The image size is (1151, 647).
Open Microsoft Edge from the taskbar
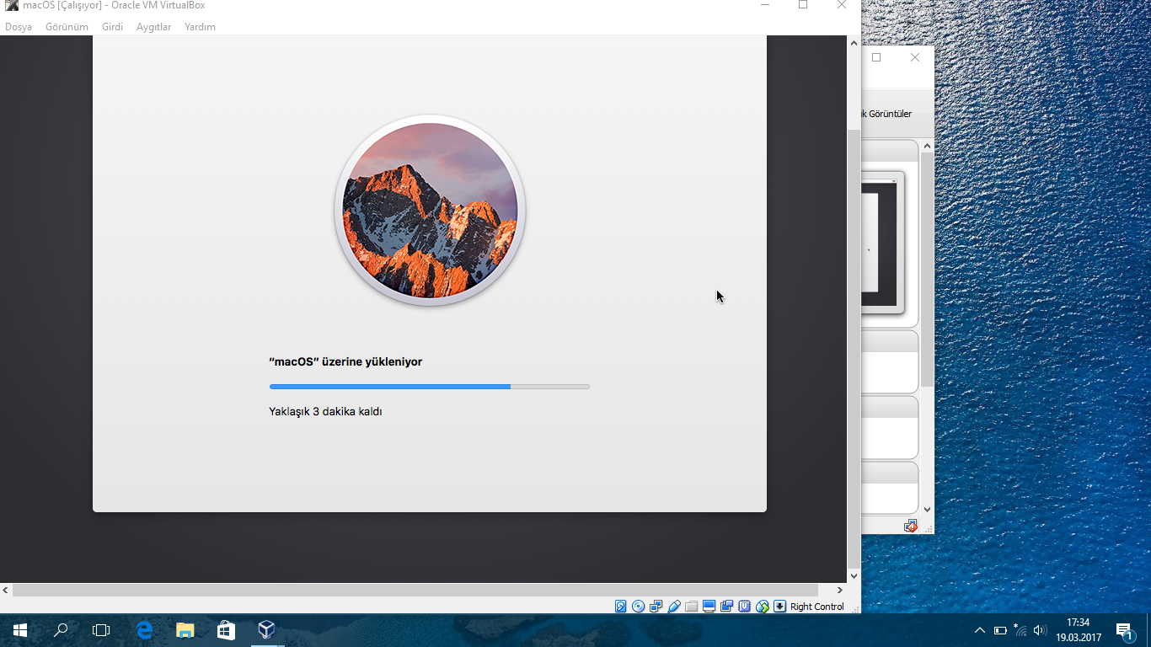click(145, 630)
